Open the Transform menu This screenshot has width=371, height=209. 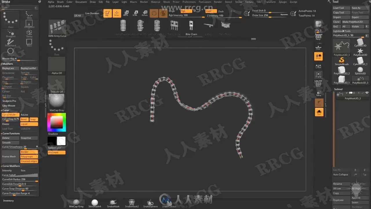(270, 2)
